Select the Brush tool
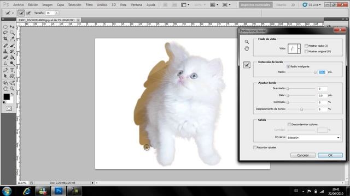 click(x=12, y=46)
